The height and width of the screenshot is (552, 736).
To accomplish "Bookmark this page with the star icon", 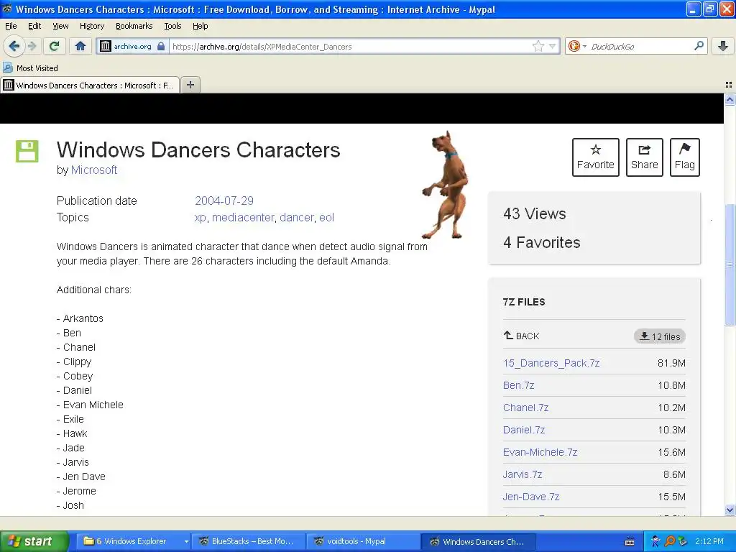I will [538, 46].
